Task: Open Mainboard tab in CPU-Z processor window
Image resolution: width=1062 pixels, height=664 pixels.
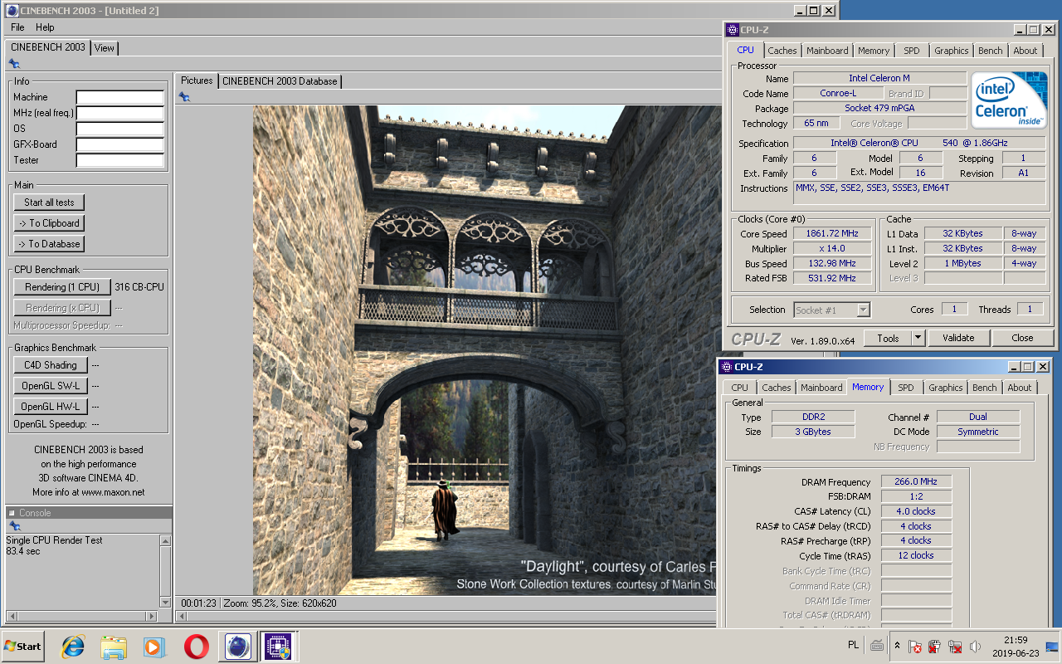Action: pos(827,51)
